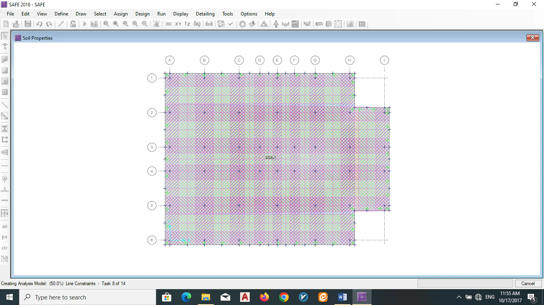Click the lock/unlock model icon
Viewport: 544px width, 305px height.
[x=73, y=24]
